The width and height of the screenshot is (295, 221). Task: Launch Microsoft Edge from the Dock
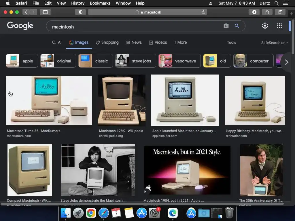(173, 213)
